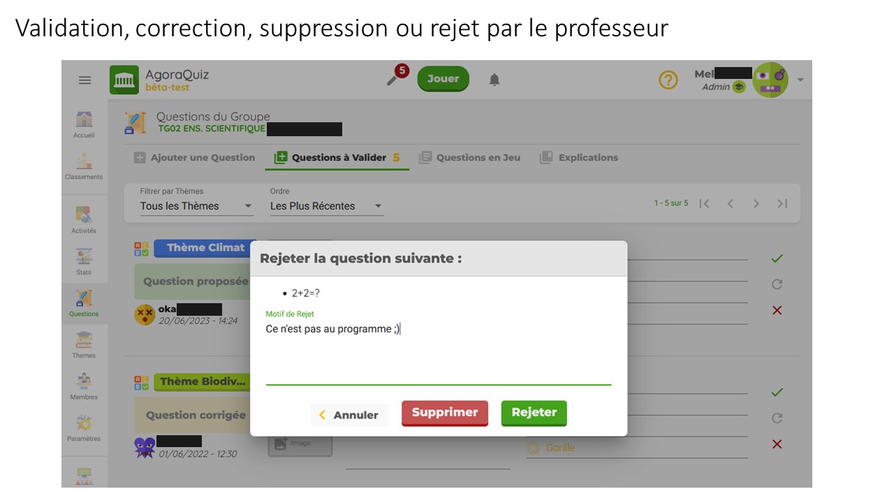Validate the Climat question with the green checkmark

point(777,258)
